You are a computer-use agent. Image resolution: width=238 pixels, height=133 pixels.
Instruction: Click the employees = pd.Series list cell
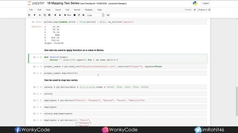125,100
